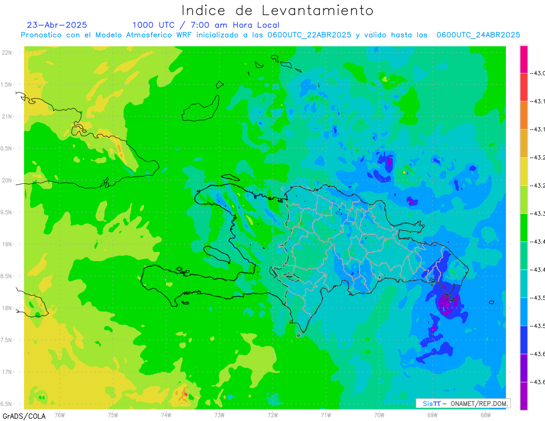Click the '76W' longitude axis label
The image size is (545, 421).
[x=59, y=415]
